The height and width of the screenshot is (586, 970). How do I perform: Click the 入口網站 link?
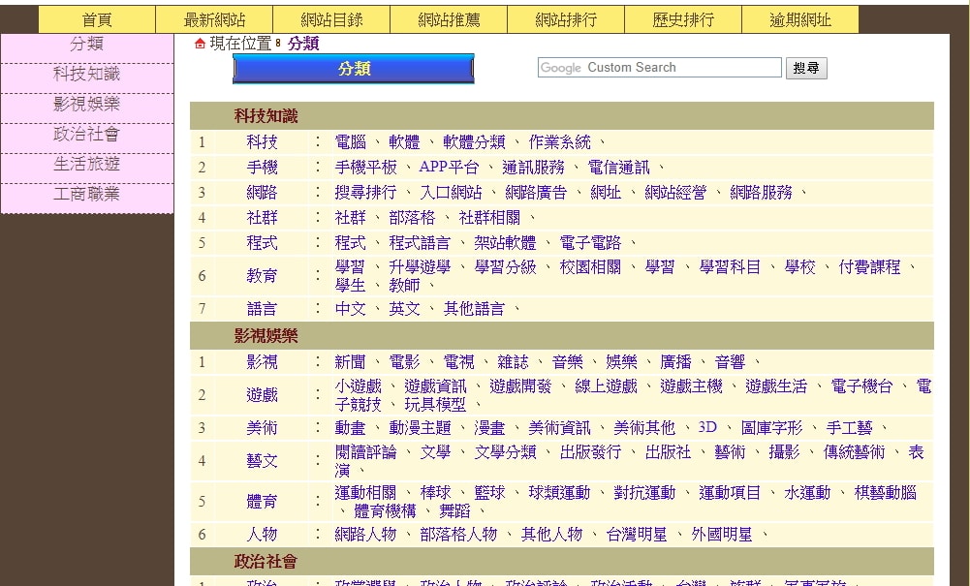pos(451,193)
